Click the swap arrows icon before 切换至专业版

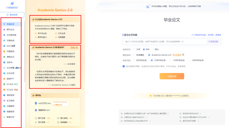[x=192, y=35]
